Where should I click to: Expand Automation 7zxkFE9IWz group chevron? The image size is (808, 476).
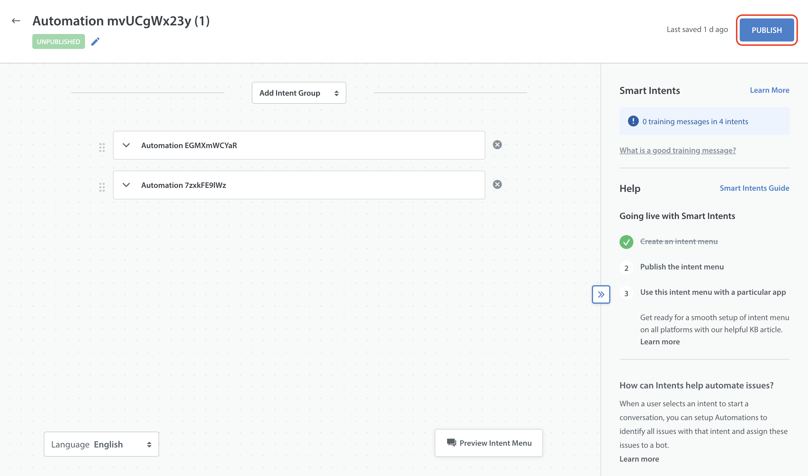pyautogui.click(x=127, y=185)
